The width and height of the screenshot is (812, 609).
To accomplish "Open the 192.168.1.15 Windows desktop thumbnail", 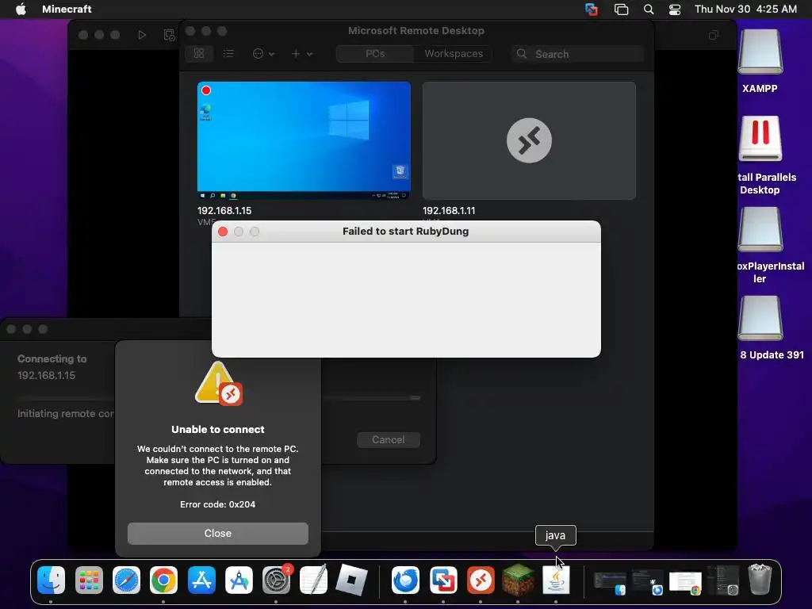I will [304, 140].
